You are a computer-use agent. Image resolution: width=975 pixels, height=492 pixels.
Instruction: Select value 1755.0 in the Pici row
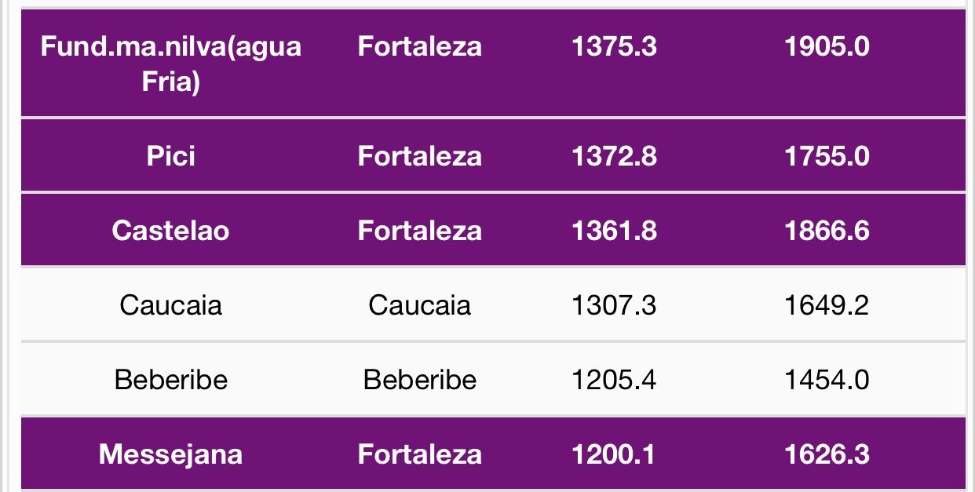tap(827, 156)
